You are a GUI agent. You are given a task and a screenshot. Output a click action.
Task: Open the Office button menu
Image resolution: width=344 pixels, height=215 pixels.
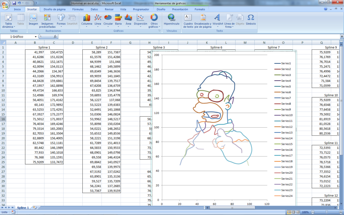pyautogui.click(x=5, y=5)
